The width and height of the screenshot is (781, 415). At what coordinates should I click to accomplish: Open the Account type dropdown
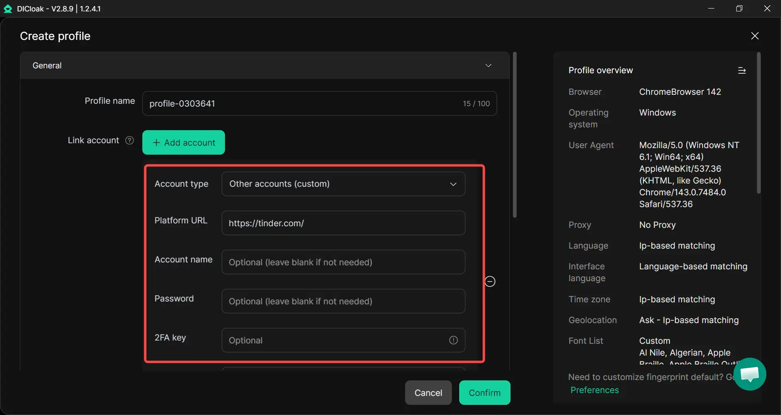coord(343,184)
